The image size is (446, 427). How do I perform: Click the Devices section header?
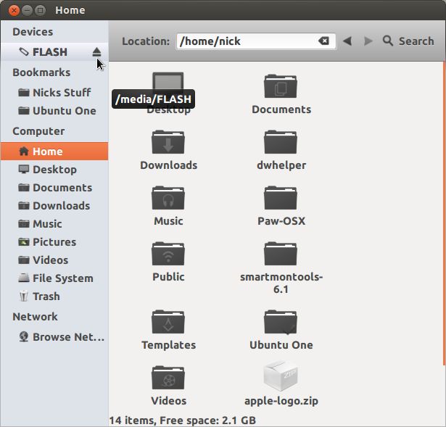[x=33, y=32]
